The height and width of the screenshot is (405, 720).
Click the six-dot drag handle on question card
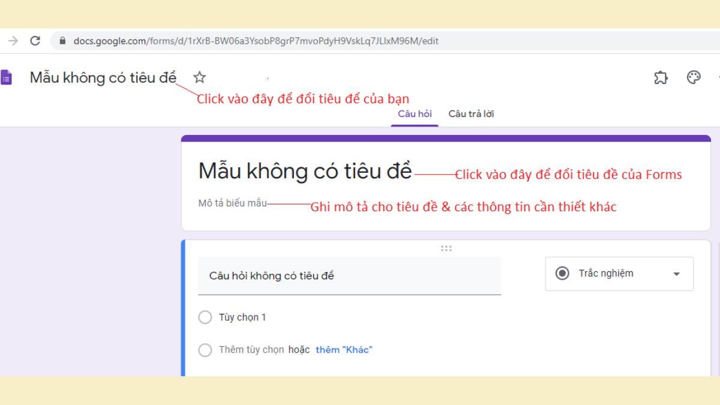[x=446, y=248]
